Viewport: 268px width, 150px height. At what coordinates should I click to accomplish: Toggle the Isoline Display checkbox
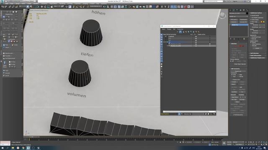coord(251,20)
